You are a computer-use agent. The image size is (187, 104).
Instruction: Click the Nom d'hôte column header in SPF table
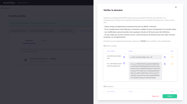111,51
